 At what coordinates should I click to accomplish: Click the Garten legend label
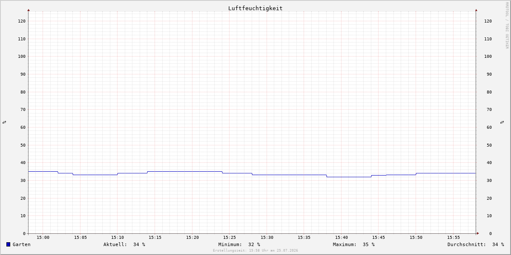click(x=21, y=244)
